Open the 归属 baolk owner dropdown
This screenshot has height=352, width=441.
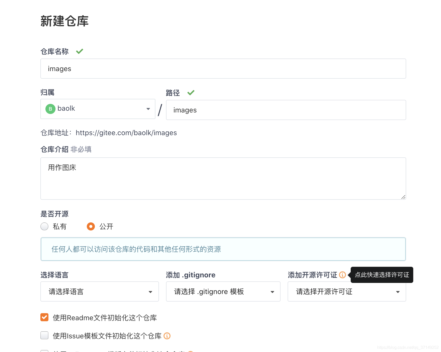(98, 109)
